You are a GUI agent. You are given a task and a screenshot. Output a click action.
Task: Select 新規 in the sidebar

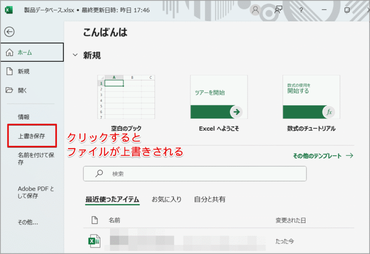32,71
